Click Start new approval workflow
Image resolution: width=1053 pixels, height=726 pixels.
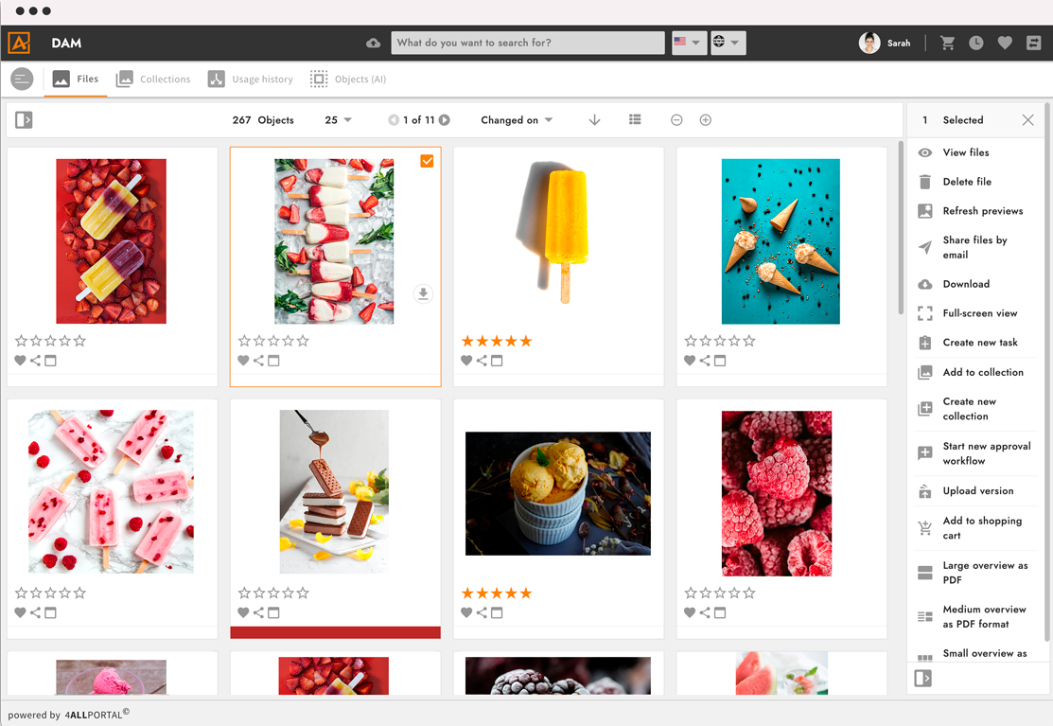986,453
